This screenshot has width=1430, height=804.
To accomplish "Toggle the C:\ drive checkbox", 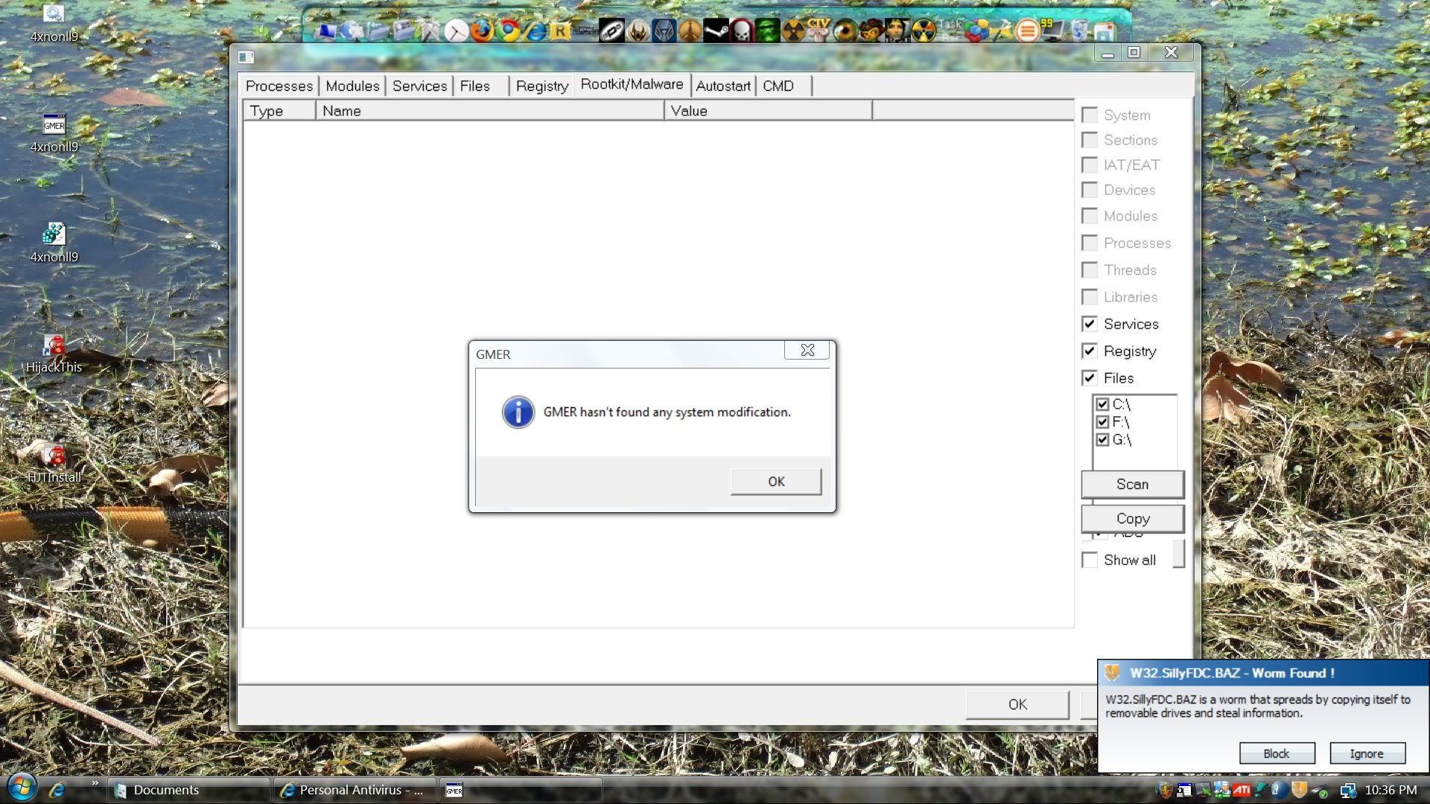I will tap(1103, 404).
